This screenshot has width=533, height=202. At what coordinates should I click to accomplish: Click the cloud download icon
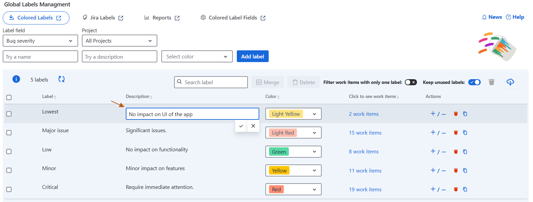click(x=510, y=82)
